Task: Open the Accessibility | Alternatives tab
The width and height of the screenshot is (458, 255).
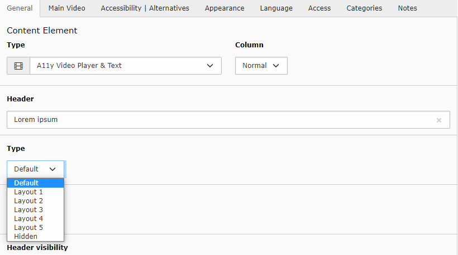Action: [145, 8]
